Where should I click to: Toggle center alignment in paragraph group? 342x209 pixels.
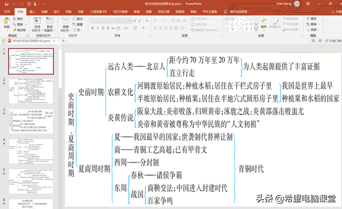160,28
